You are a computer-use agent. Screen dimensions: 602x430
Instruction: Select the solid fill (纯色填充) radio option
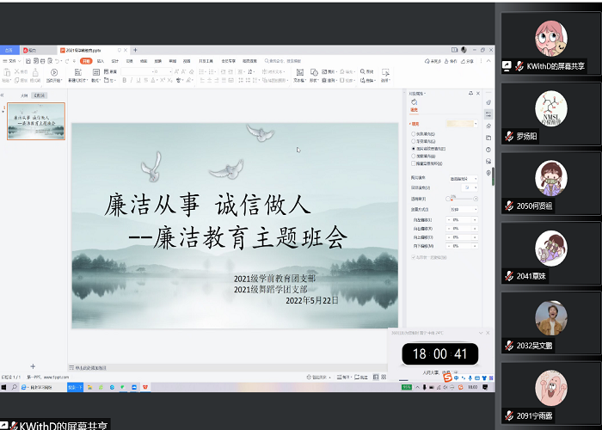(413, 134)
